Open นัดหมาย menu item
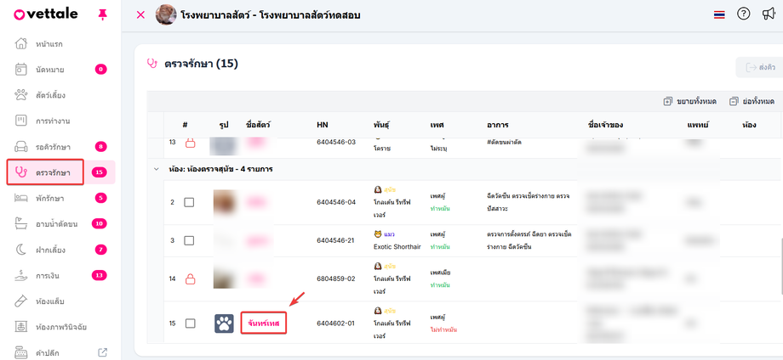The image size is (783, 360). pos(50,70)
